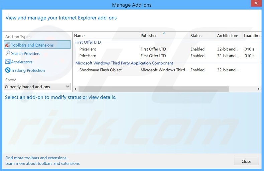
Task: Click the Search Providers magnifier icon
Action: click(x=8, y=53)
